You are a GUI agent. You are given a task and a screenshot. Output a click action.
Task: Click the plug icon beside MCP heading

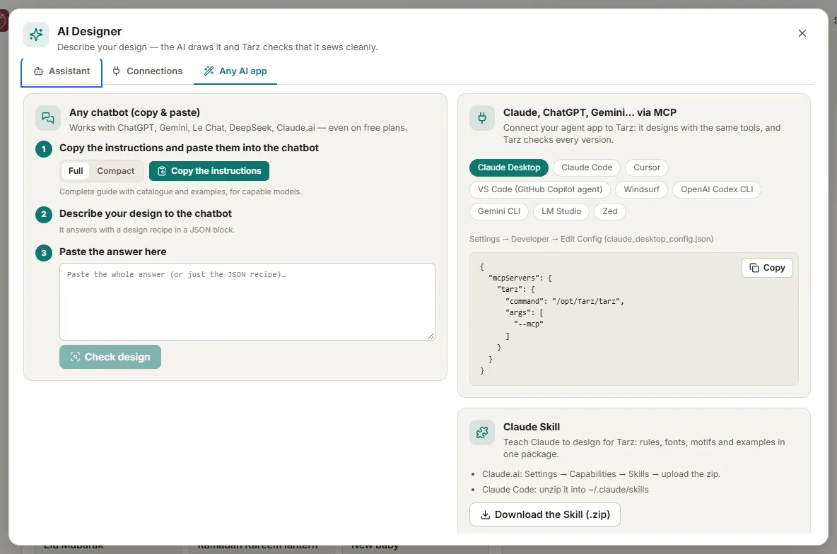point(482,118)
